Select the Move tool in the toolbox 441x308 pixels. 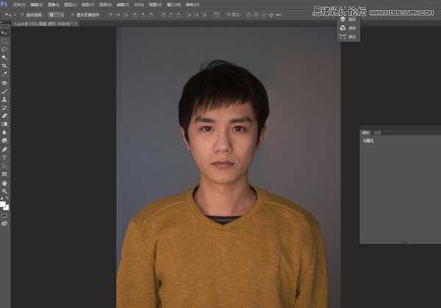(x=4, y=33)
